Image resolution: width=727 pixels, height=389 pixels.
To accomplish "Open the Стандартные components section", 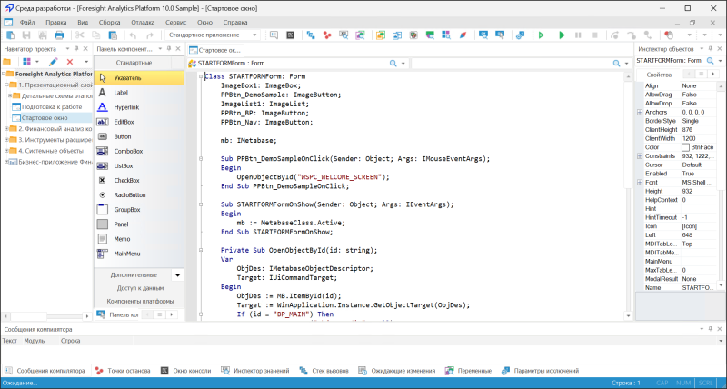I will pyautogui.click(x=134, y=63).
